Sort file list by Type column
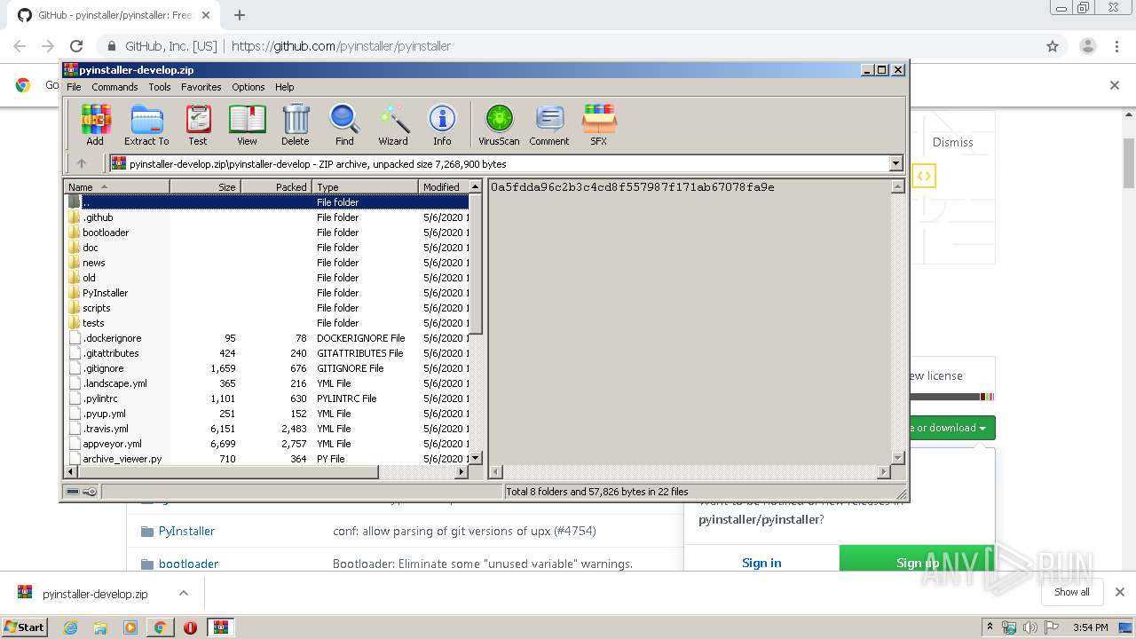 (x=365, y=187)
